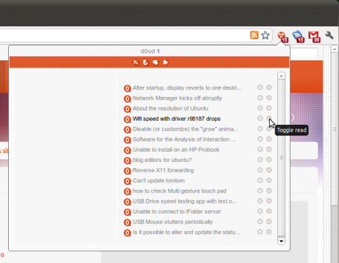This screenshot has width=339, height=263.
Task: Click the browser page scrollbar up arrow
Action: point(335,49)
